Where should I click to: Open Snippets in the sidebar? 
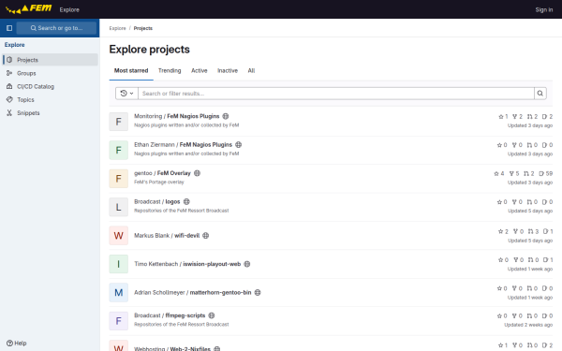click(51, 113)
